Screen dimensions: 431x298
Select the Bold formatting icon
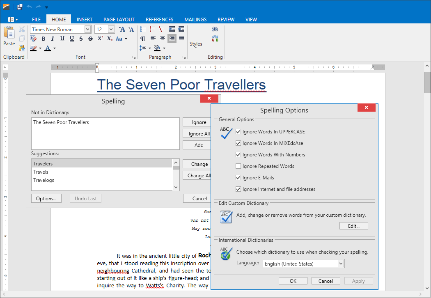tap(43, 39)
